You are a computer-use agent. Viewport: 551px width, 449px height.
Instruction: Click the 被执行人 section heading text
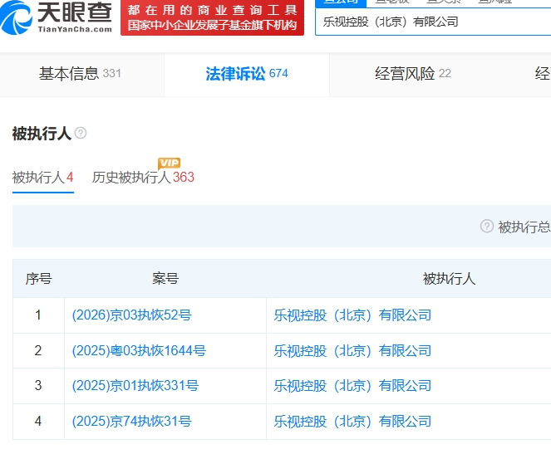coord(42,134)
